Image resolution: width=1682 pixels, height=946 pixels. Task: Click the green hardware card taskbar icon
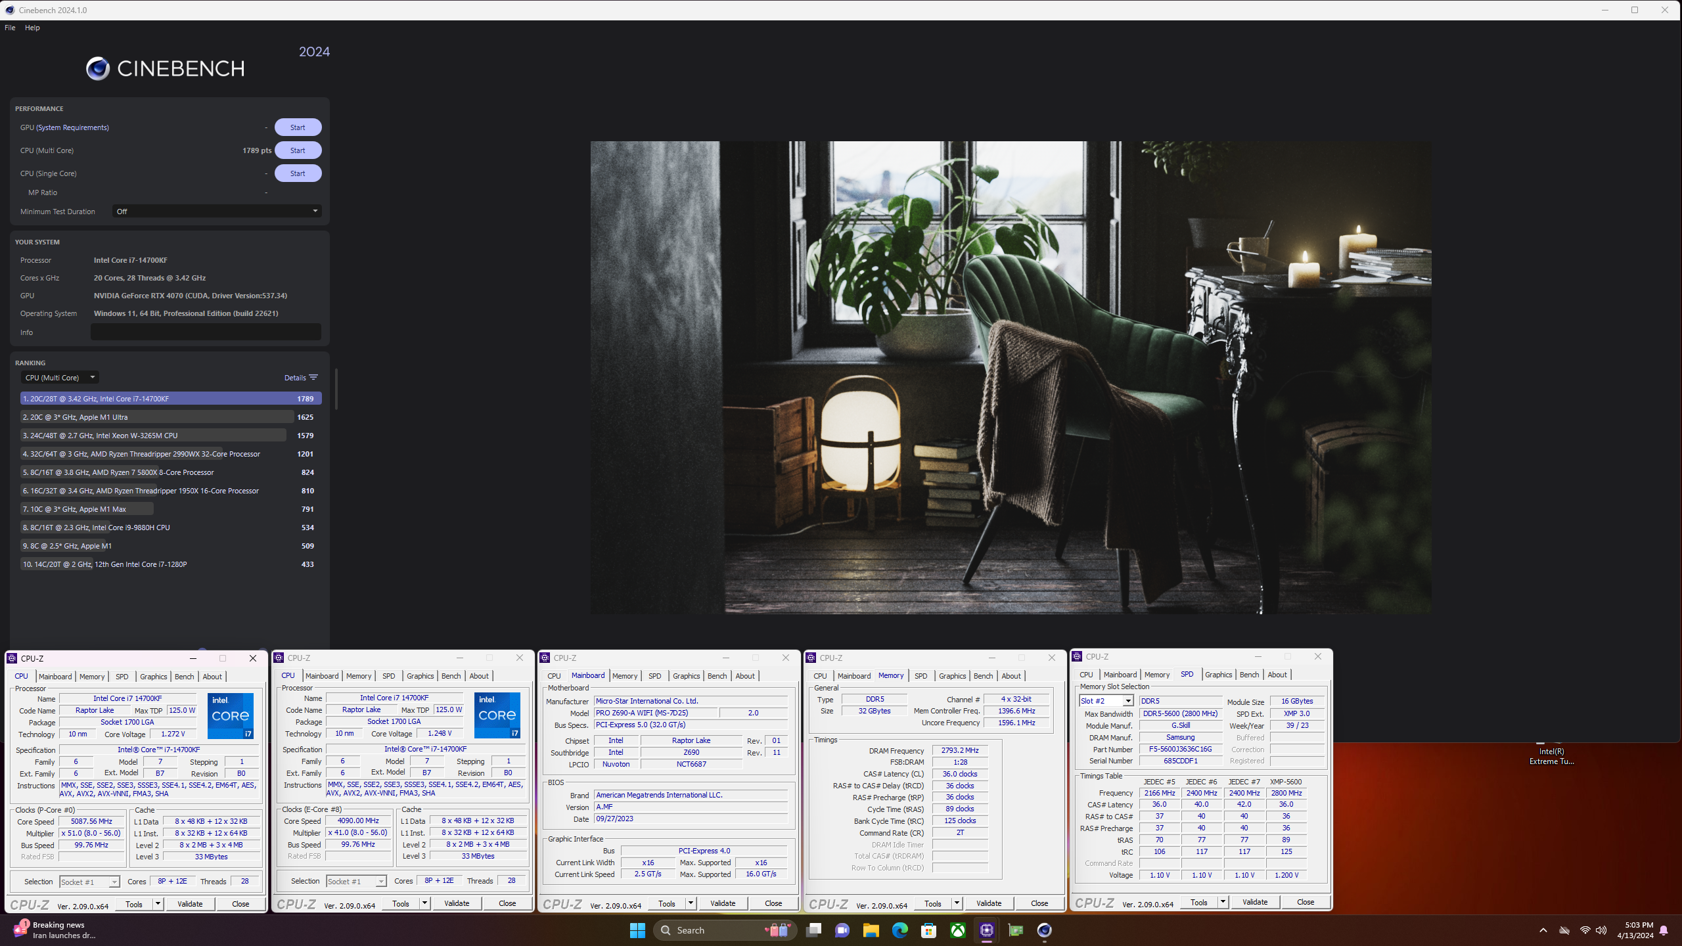tap(1016, 930)
